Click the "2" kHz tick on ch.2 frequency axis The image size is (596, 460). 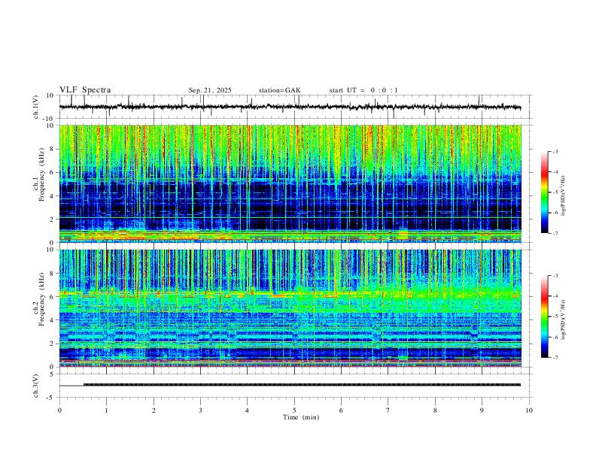pos(52,343)
